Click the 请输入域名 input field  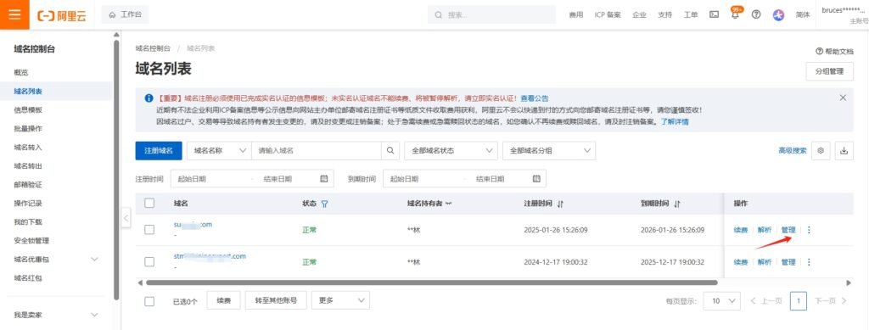pos(317,151)
